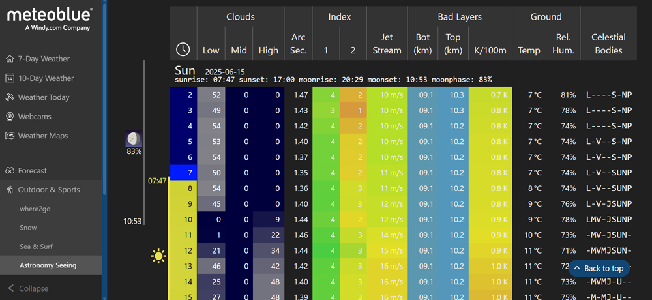Go to Weather Today
Image resolution: width=652 pixels, height=300 pixels.
point(43,97)
